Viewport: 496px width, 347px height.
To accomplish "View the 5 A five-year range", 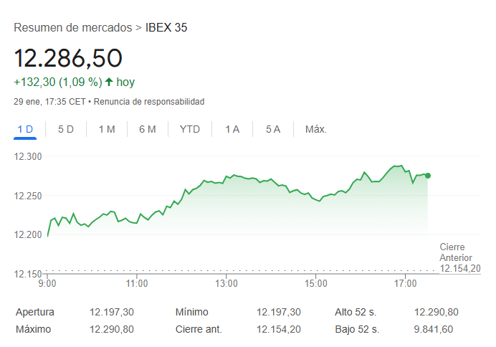I will point(272,129).
